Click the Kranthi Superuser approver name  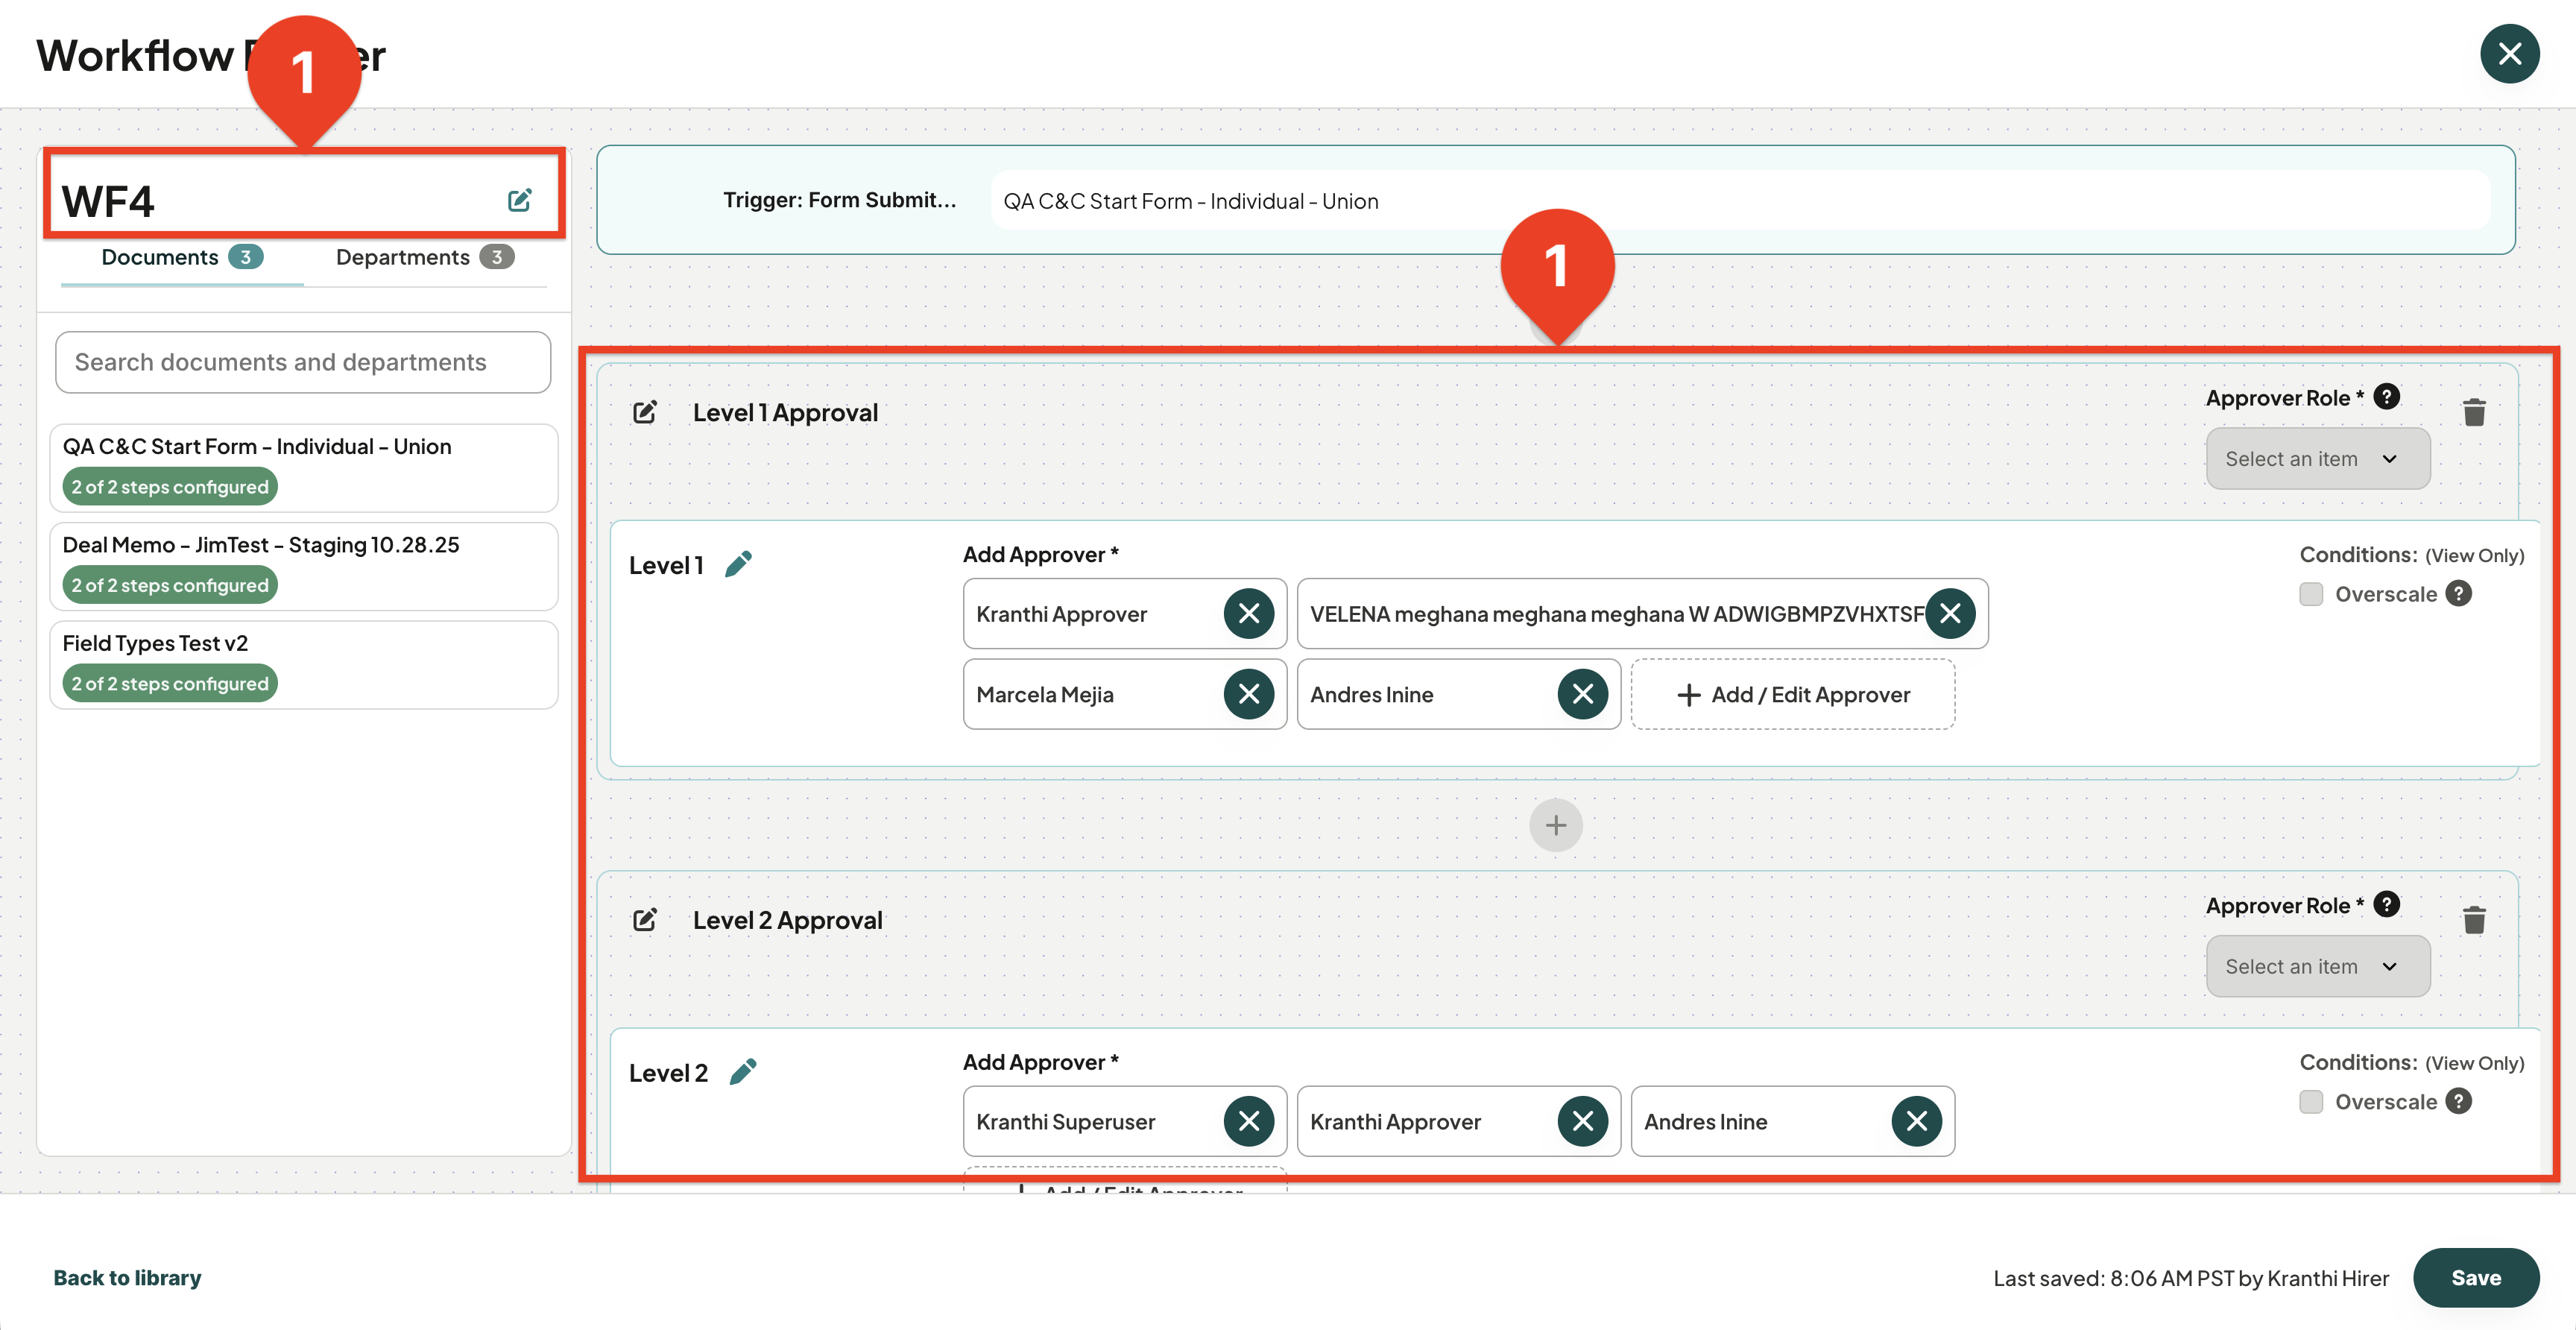click(1066, 1122)
